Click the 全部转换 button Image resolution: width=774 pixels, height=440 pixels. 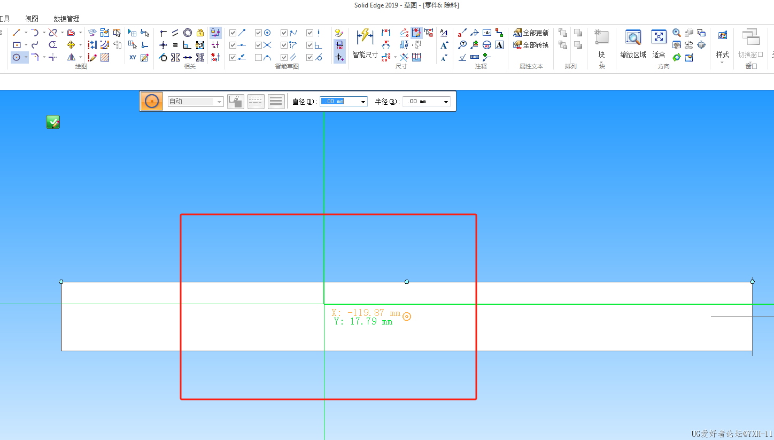(531, 45)
